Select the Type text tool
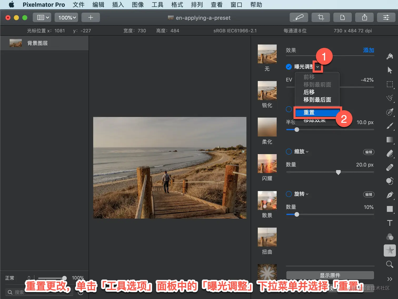The image size is (398, 299). (390, 223)
